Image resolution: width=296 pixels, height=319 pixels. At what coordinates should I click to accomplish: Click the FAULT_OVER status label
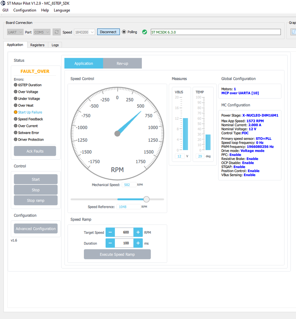35,71
